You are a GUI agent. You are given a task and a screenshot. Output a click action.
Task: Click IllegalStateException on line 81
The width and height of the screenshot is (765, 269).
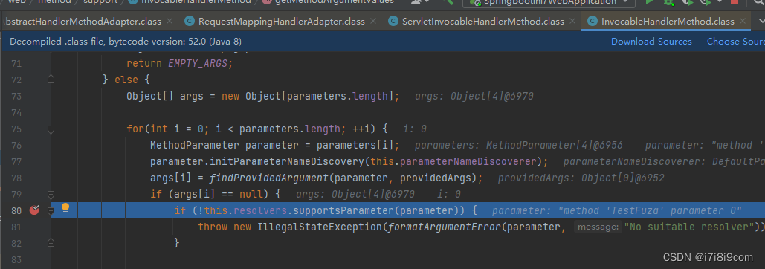point(320,227)
